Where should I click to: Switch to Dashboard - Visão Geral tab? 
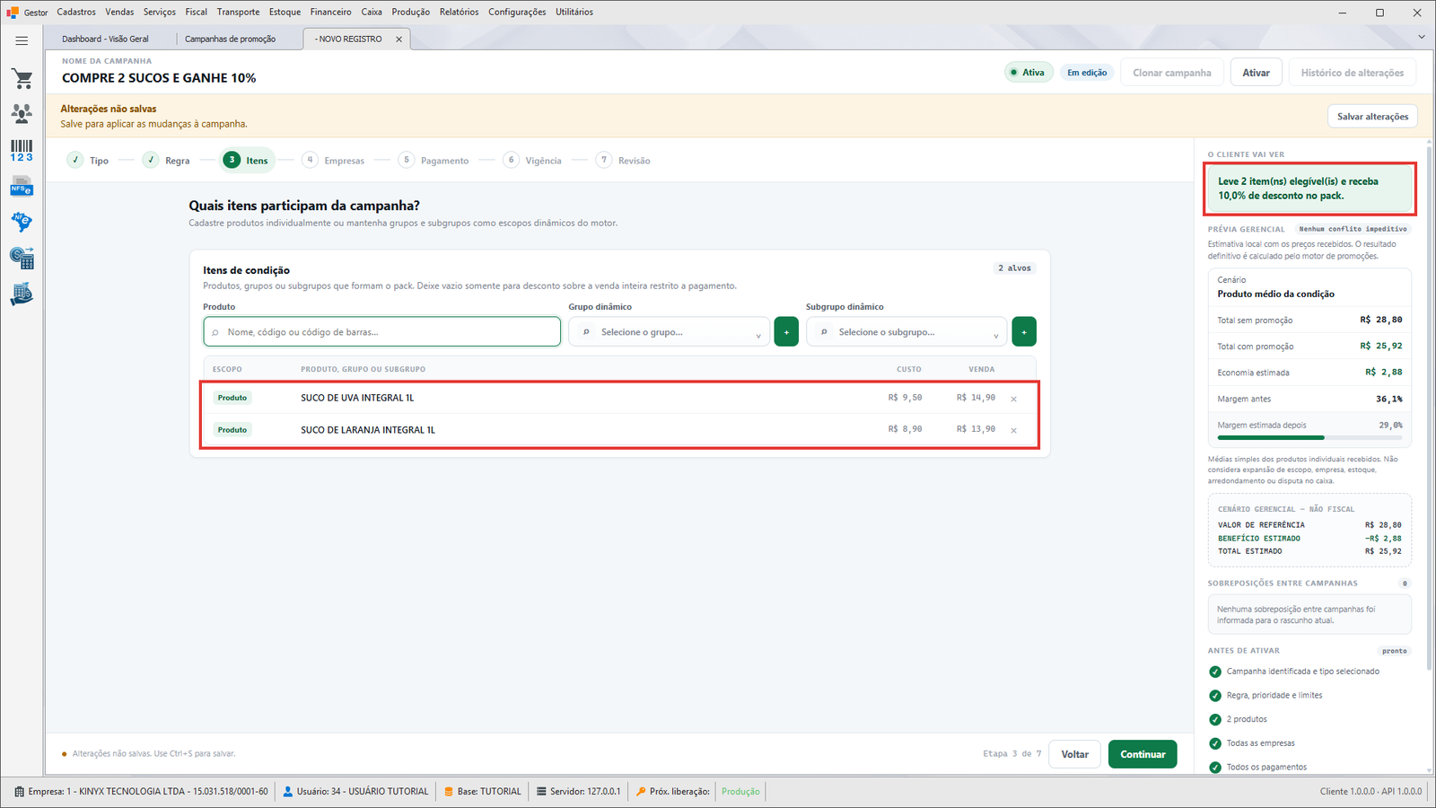[x=106, y=39]
